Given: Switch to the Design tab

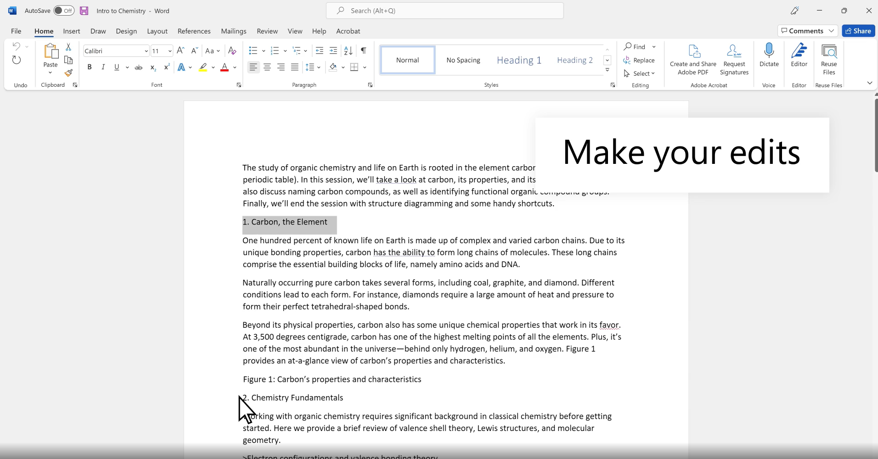Looking at the screenshot, I should coord(126,31).
